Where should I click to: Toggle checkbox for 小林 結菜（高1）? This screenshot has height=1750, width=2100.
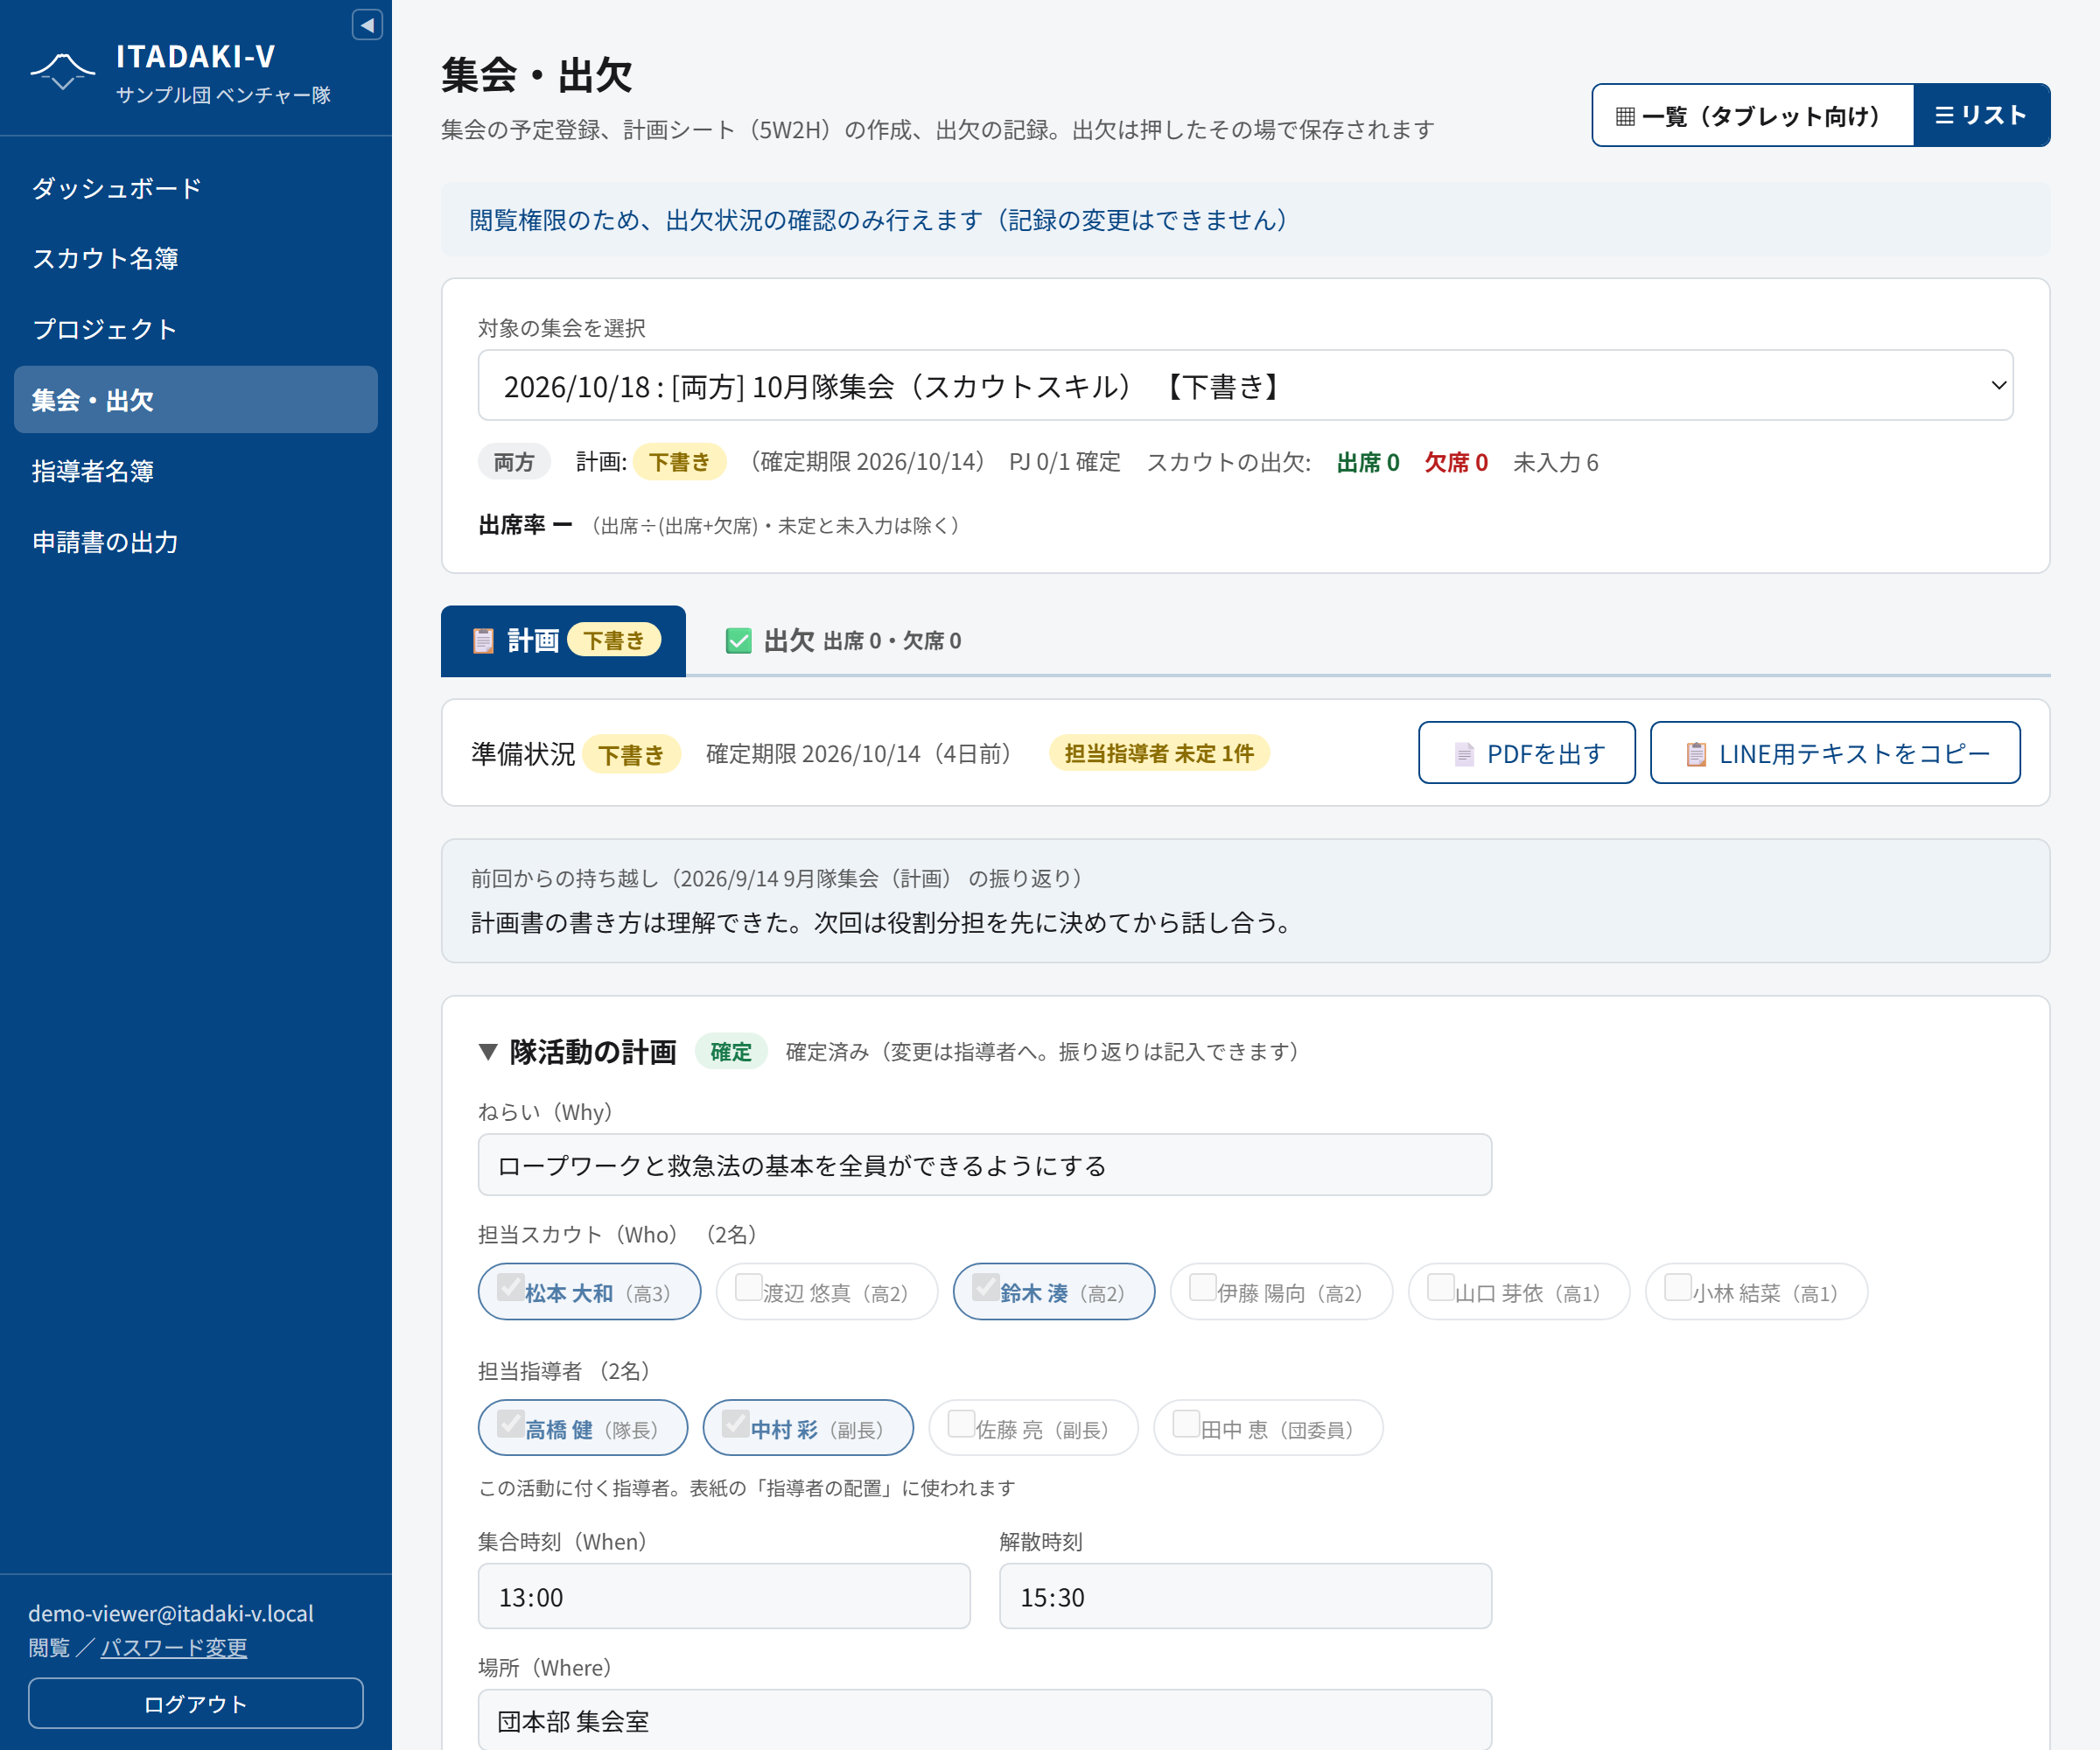pos(1677,1287)
